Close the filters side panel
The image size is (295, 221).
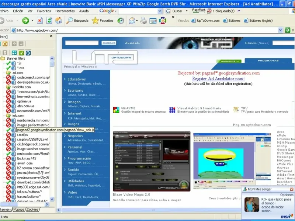coord(51,36)
